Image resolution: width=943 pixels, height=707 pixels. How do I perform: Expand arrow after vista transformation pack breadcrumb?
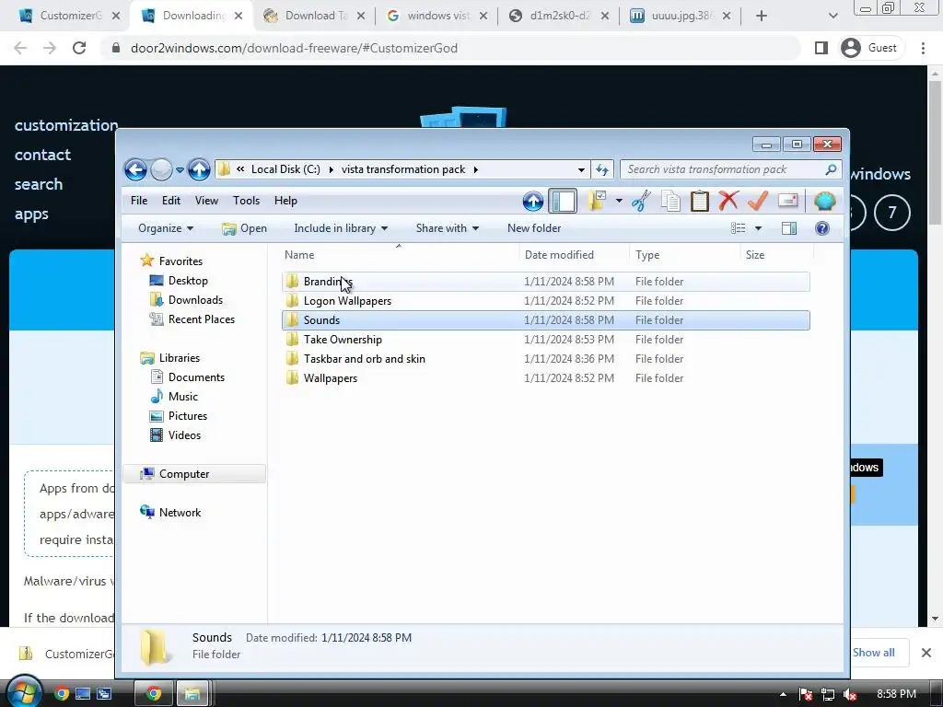click(476, 170)
